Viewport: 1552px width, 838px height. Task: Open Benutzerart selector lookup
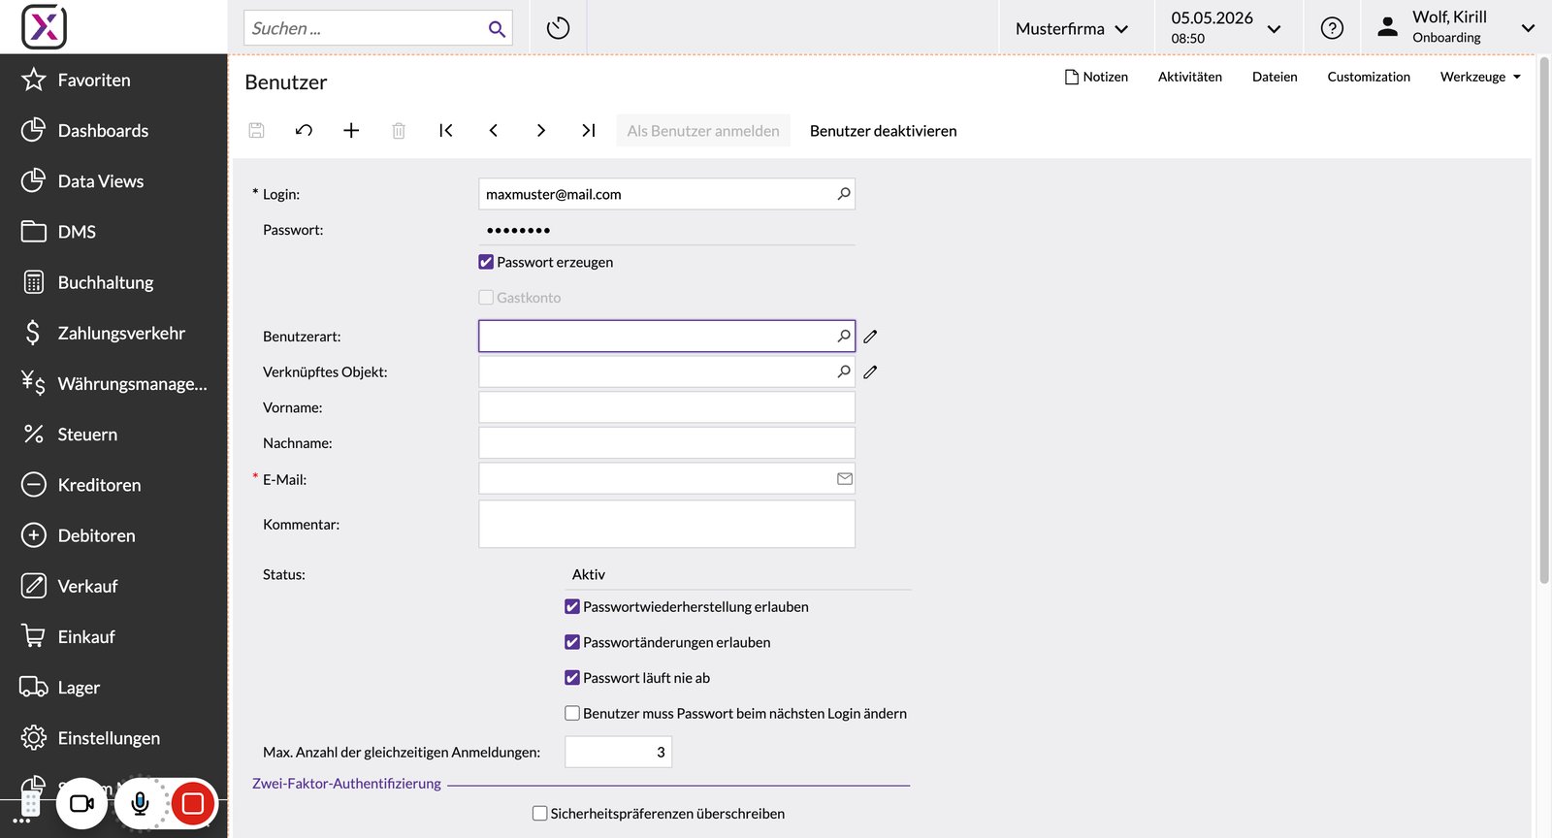(844, 337)
